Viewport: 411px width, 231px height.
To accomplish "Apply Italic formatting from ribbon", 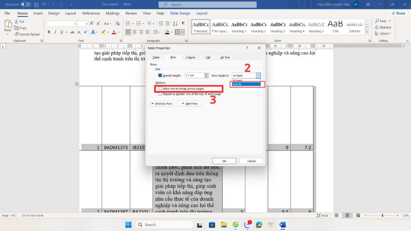I will (55, 32).
